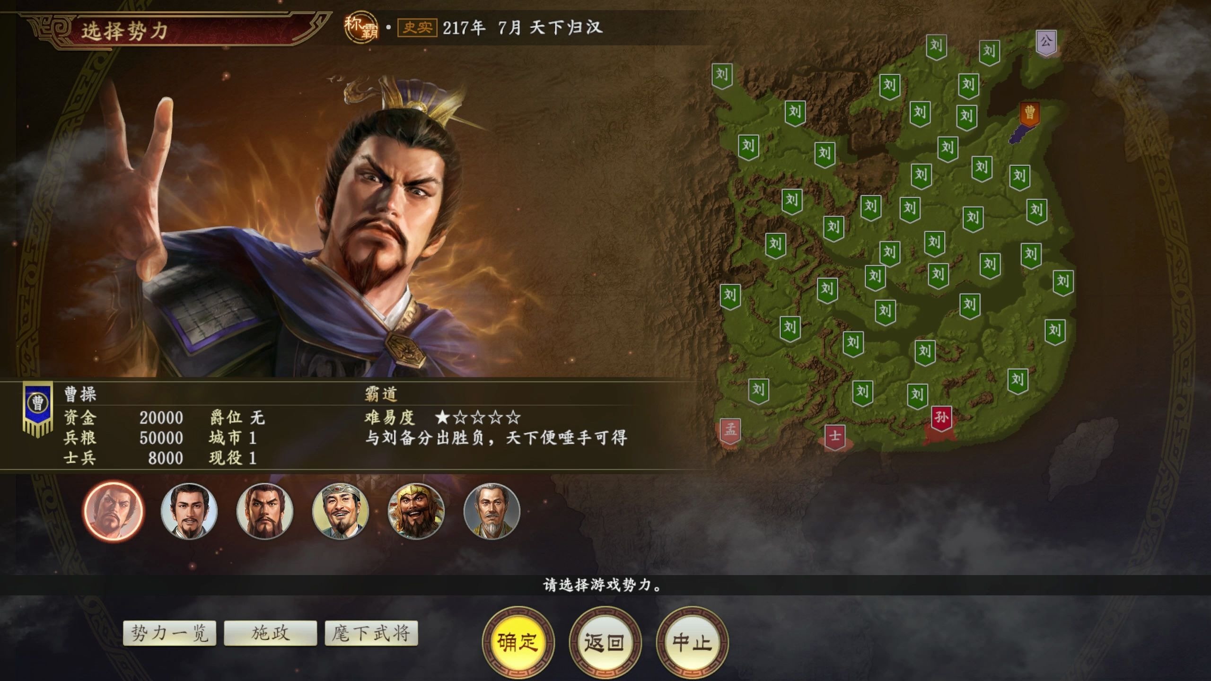Select the 孟 faction flag on map
The width and height of the screenshot is (1211, 681).
pos(730,431)
